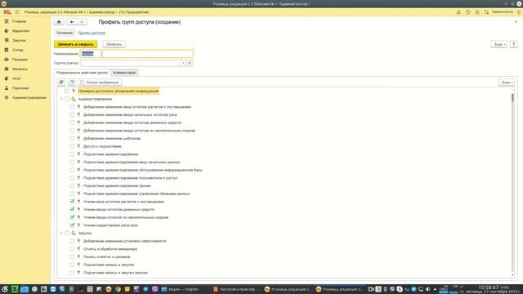The image size is (523, 294).
Task: Go to the home page icon
Action: coord(59,22)
